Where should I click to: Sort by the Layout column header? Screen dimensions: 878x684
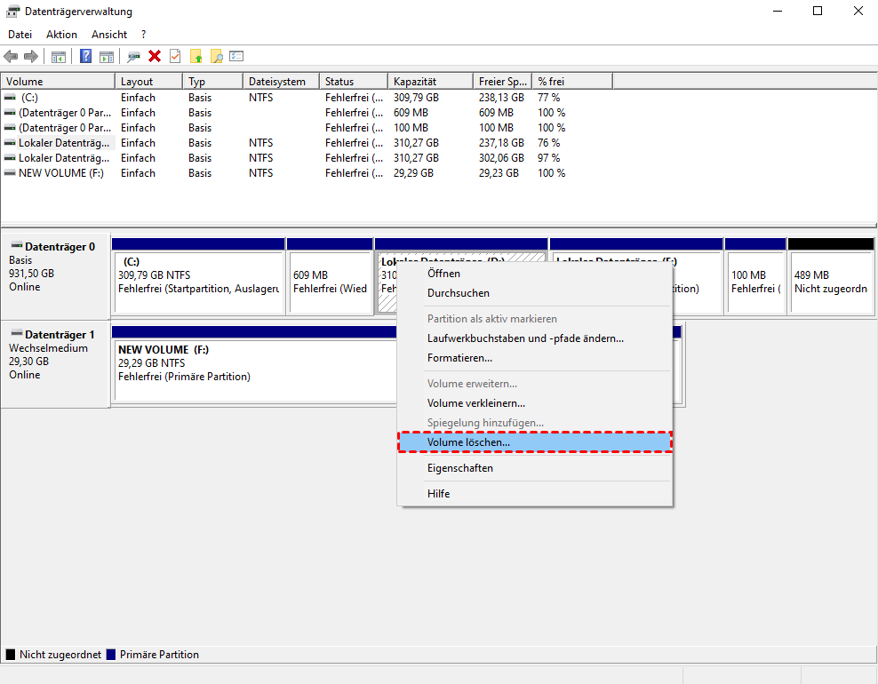coord(149,81)
